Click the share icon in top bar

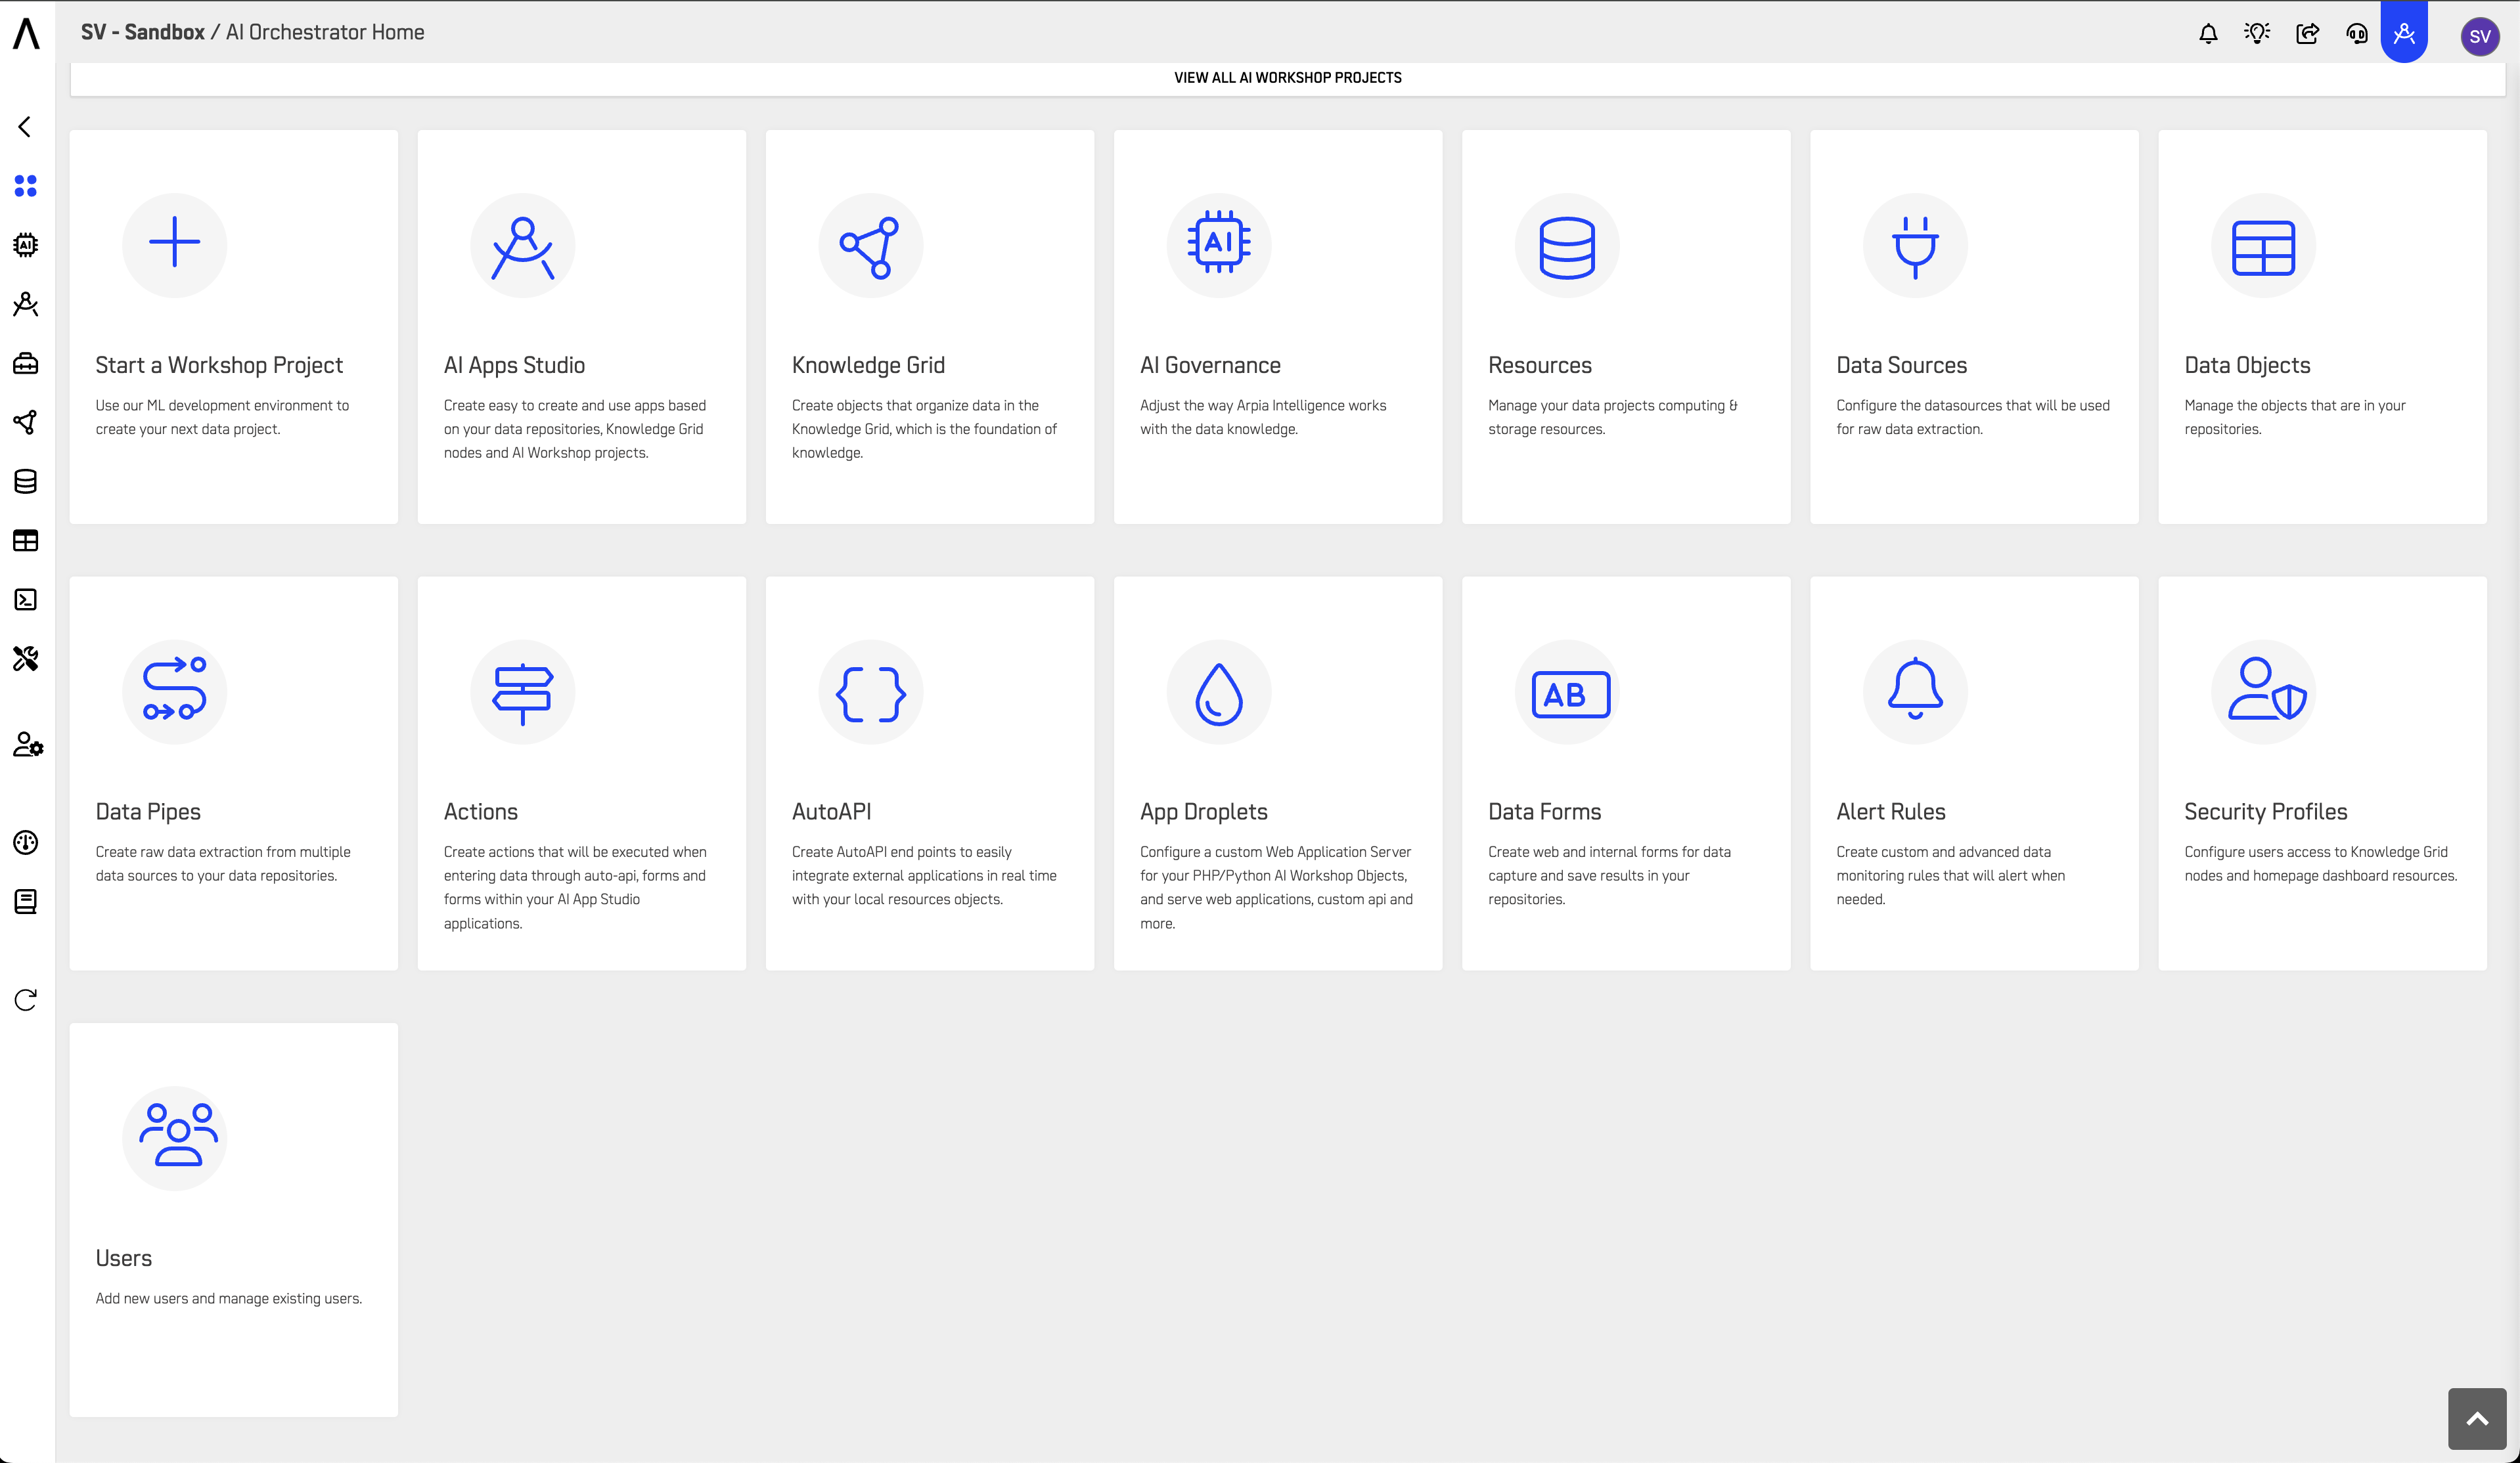pos(2307,33)
